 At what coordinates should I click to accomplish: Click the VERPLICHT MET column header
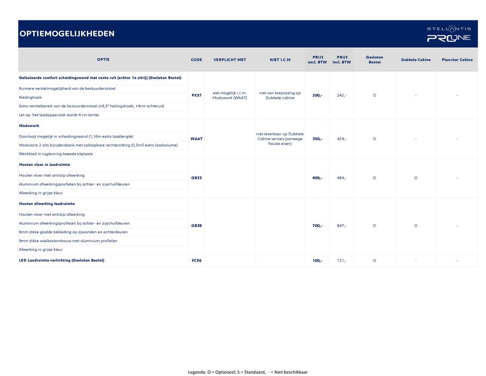tap(230, 60)
